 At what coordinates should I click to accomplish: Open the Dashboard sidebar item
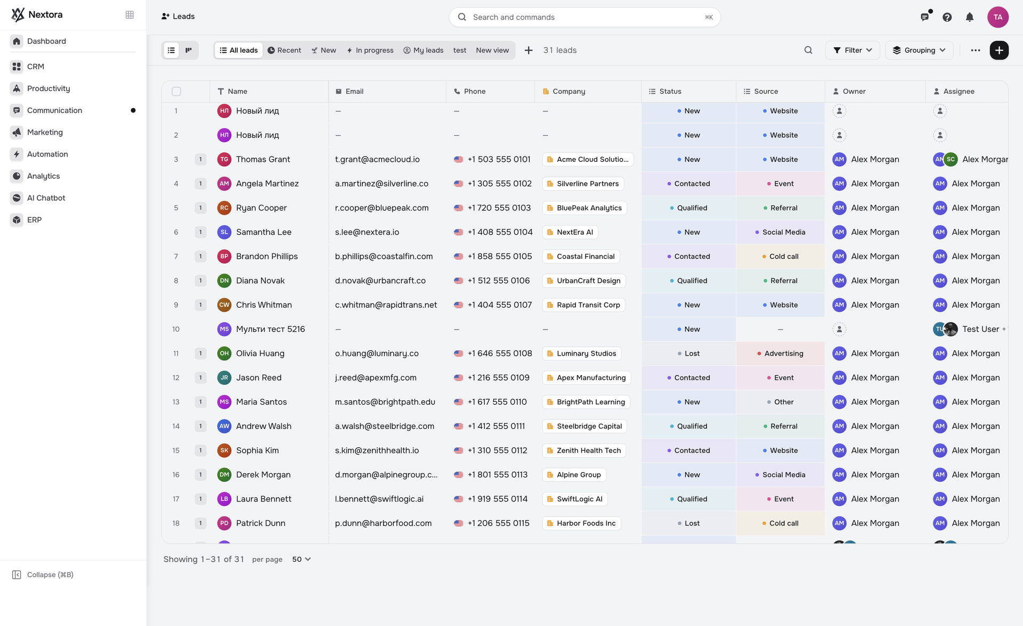coord(73,41)
